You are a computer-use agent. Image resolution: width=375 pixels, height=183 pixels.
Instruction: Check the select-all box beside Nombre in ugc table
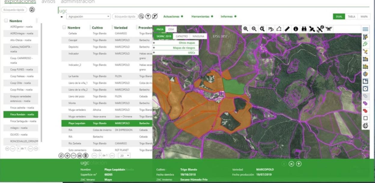click(64, 28)
